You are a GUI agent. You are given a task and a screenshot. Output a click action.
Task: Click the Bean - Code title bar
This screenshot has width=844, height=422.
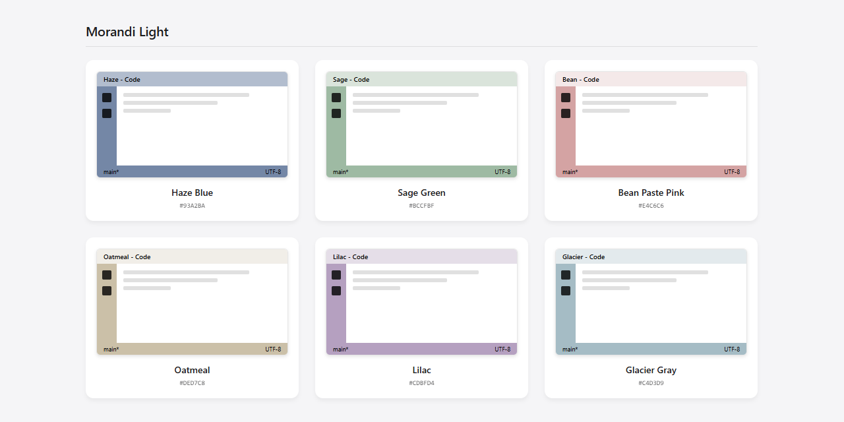click(x=651, y=79)
